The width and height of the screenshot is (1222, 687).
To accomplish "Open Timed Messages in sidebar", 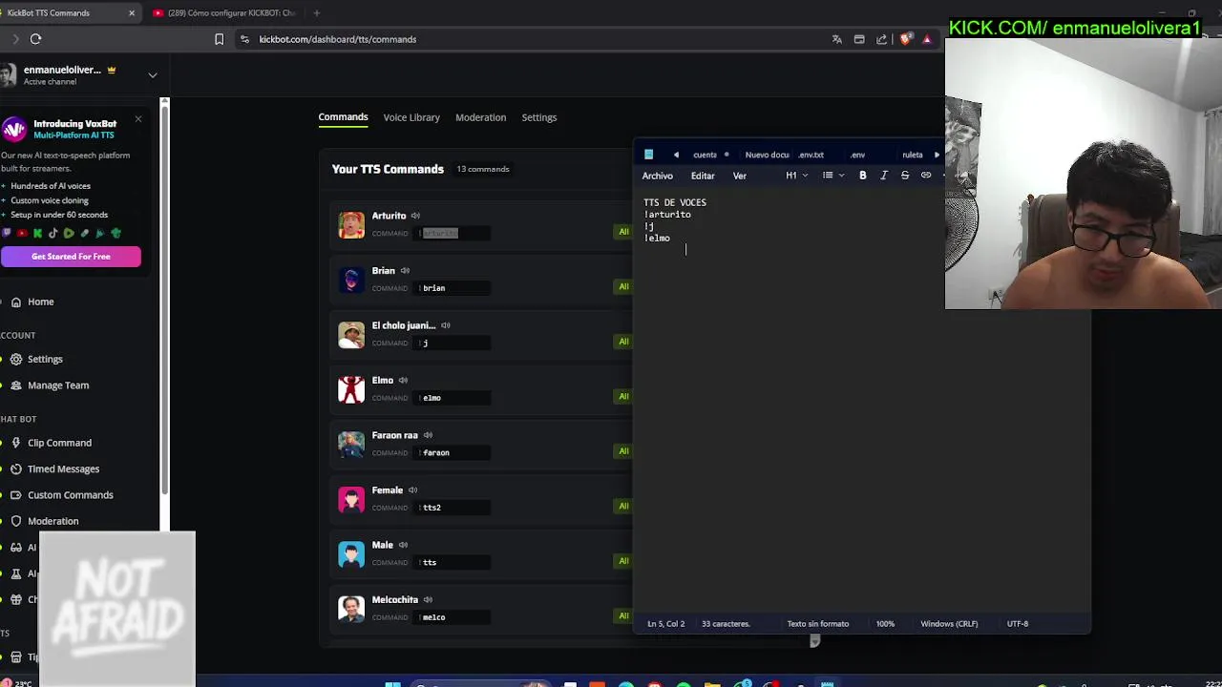I will coord(63,469).
